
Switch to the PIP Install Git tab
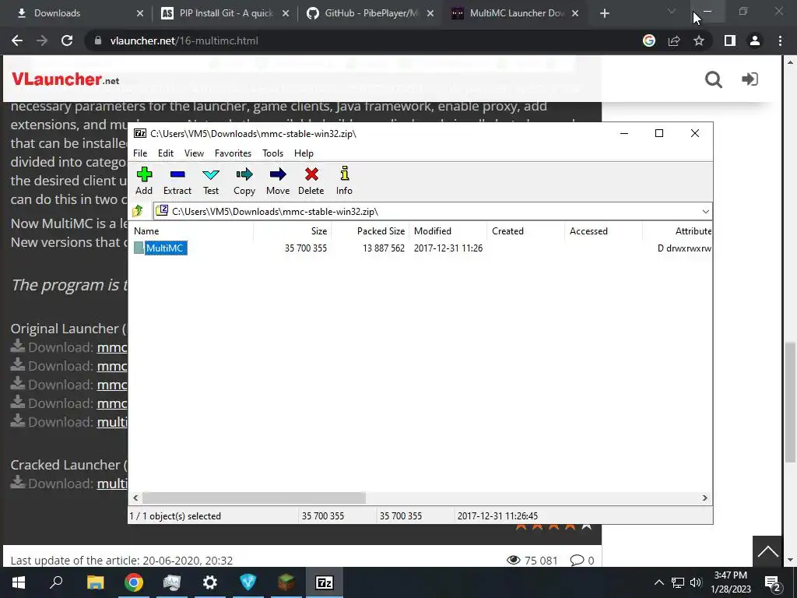pyautogui.click(x=223, y=13)
